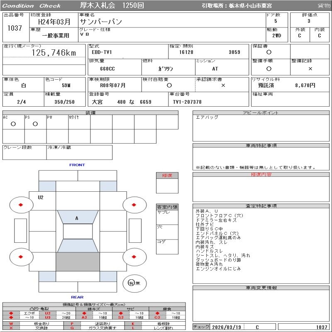Toggle the AC equipment circle

pyautogui.click(x=13, y=124)
